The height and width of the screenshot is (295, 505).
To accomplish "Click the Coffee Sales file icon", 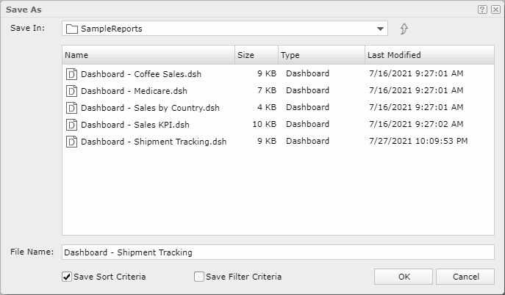I will (x=72, y=74).
